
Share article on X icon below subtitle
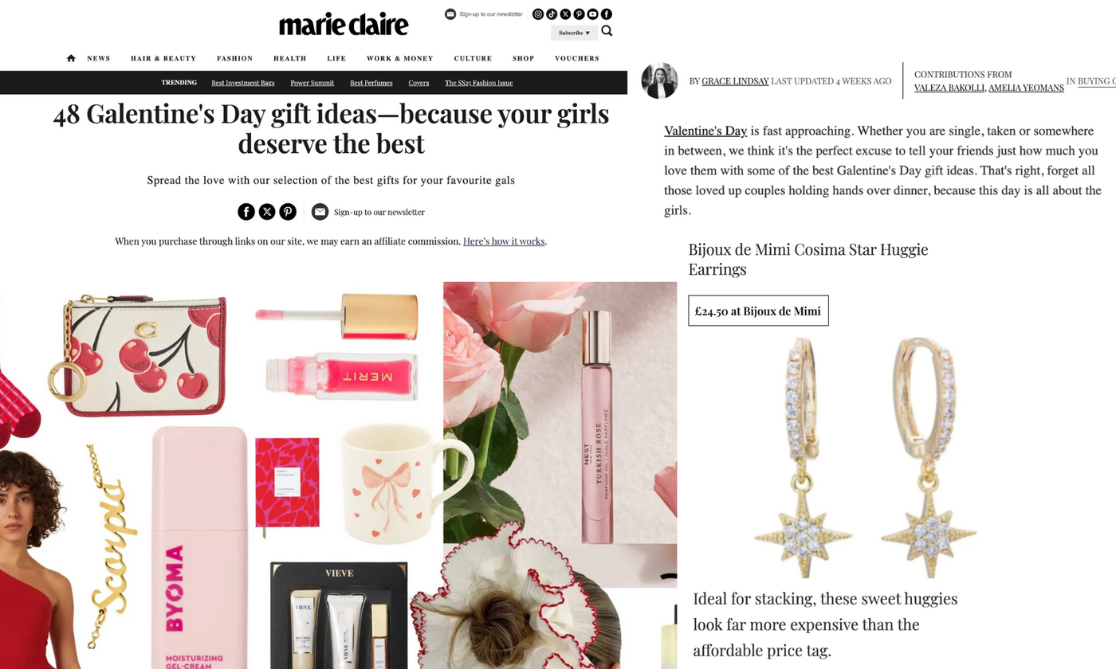pyautogui.click(x=267, y=212)
